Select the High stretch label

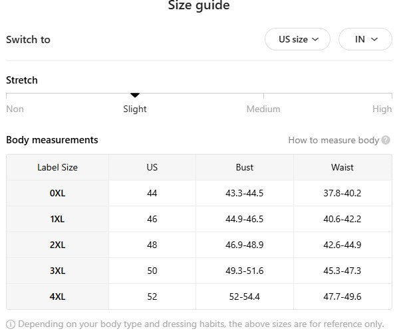click(x=382, y=109)
